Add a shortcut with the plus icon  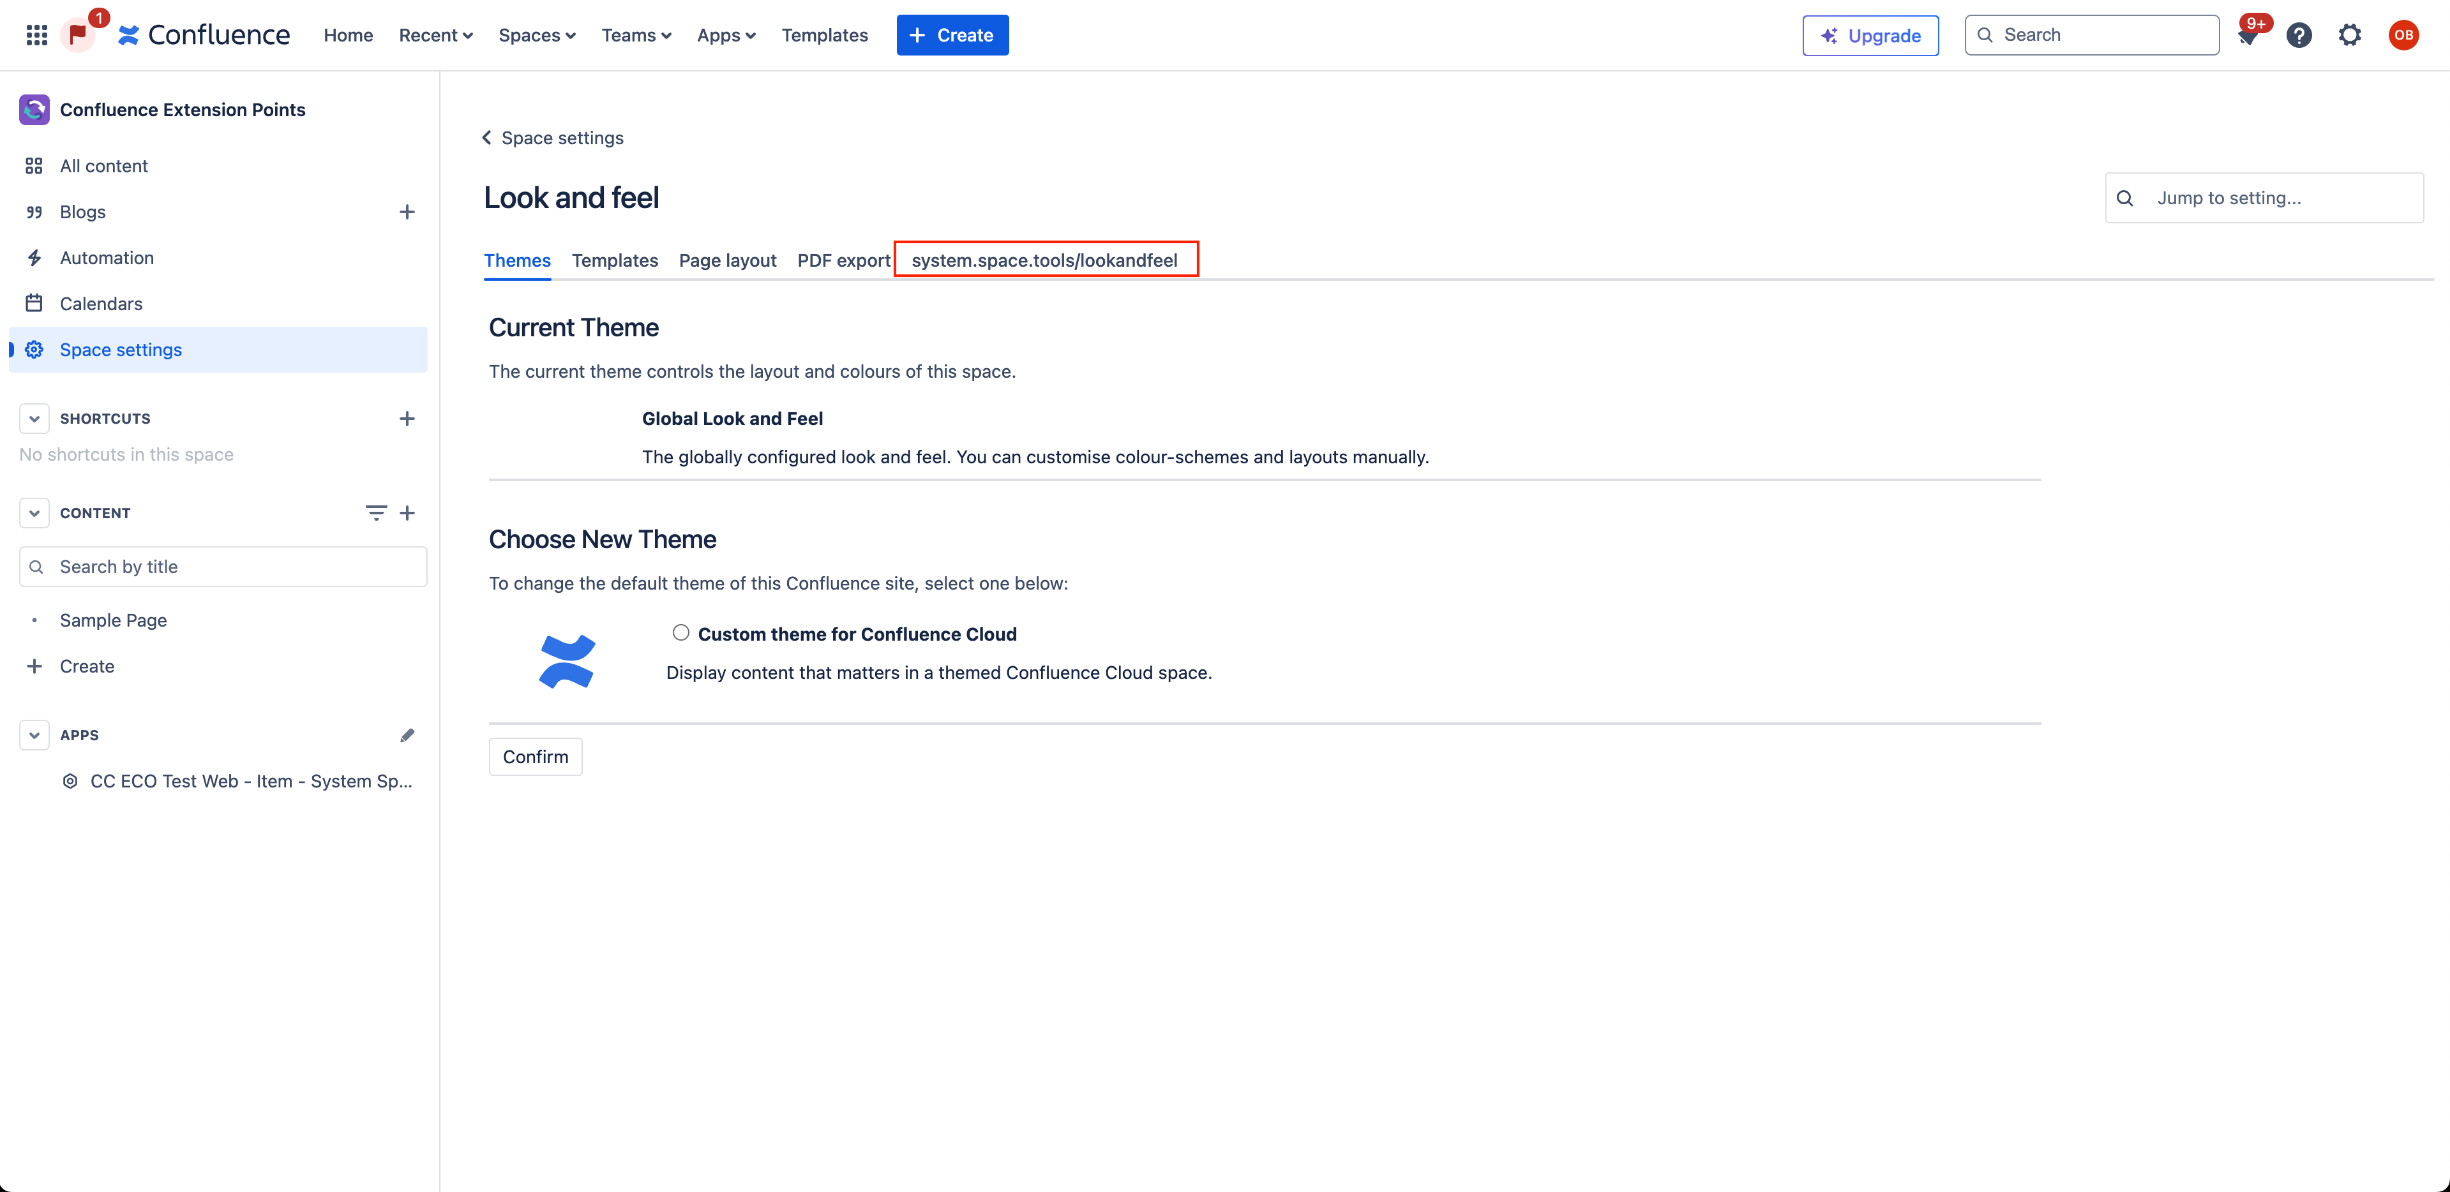(407, 418)
